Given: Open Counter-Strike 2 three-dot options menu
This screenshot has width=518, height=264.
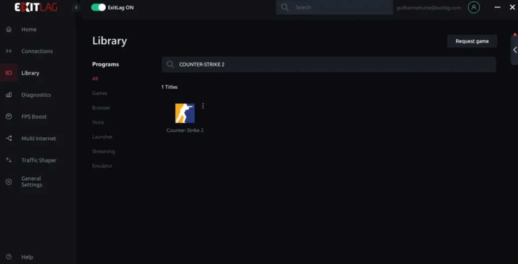Looking at the screenshot, I should coord(203,106).
